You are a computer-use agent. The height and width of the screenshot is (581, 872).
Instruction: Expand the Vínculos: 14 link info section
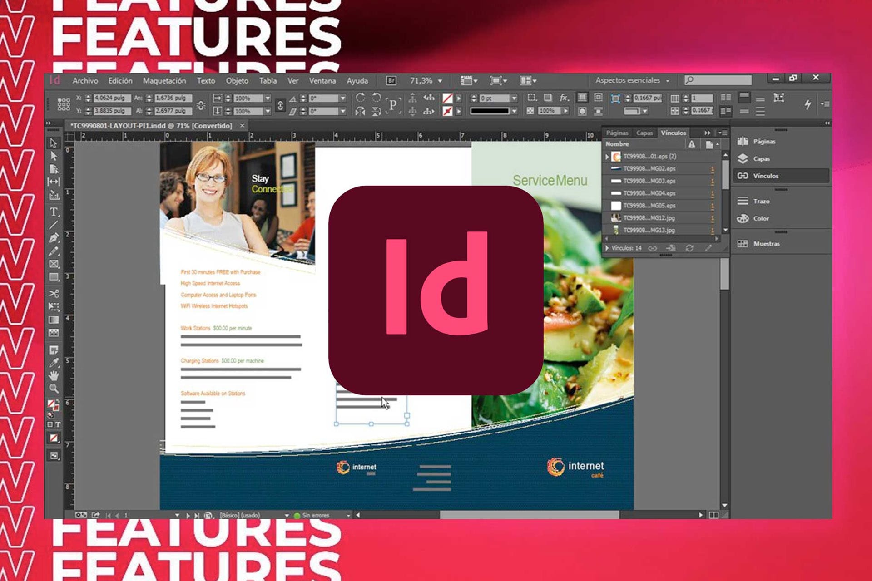[x=607, y=248]
